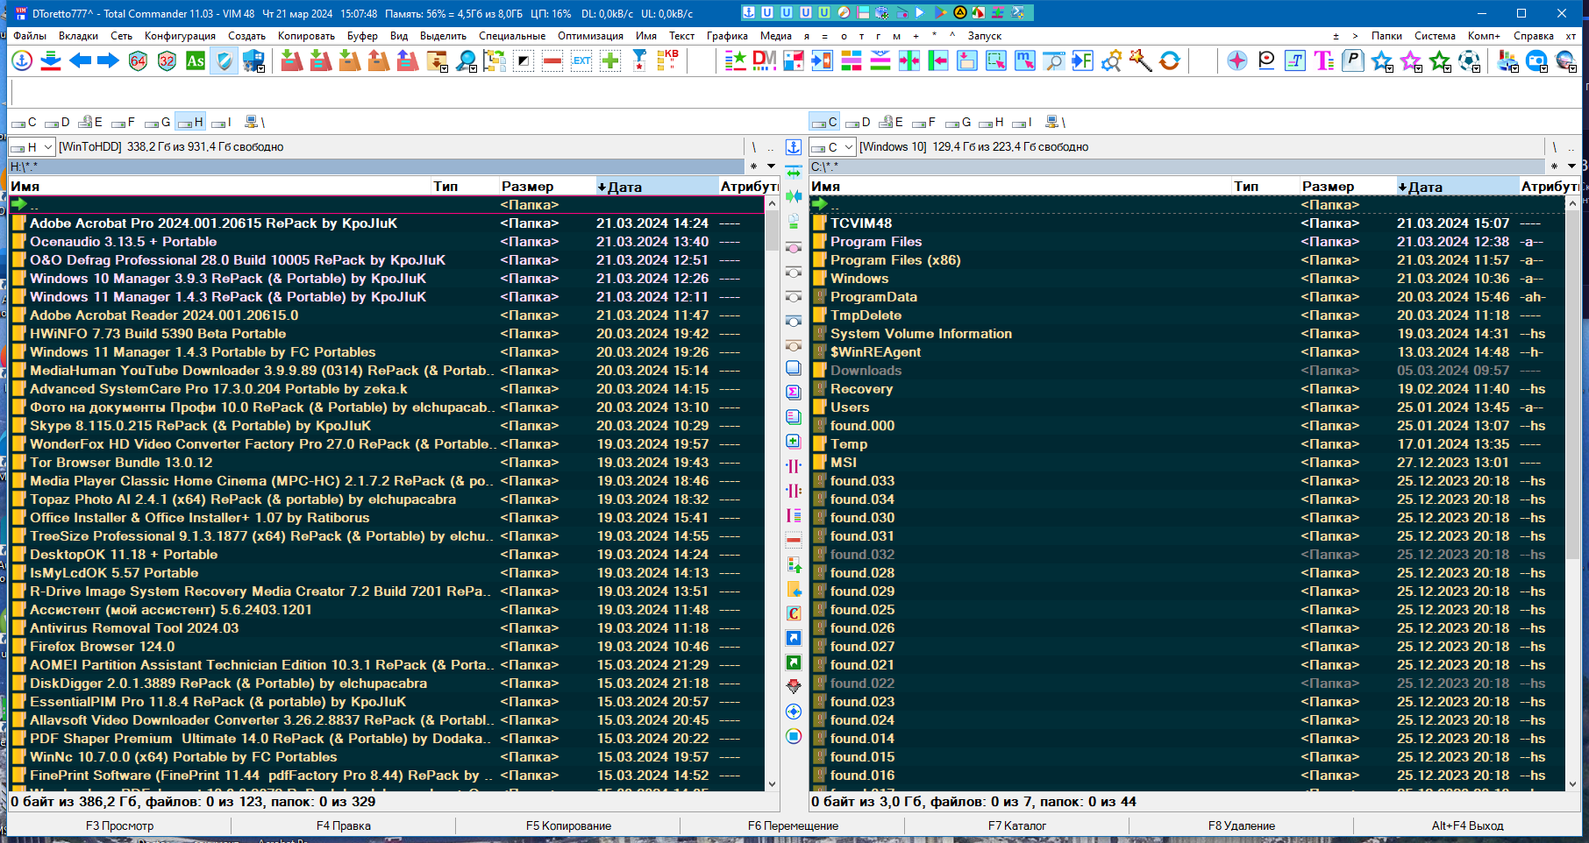This screenshot has width=1589, height=843.
Task: Click the F5 Копирование button
Action: [568, 825]
